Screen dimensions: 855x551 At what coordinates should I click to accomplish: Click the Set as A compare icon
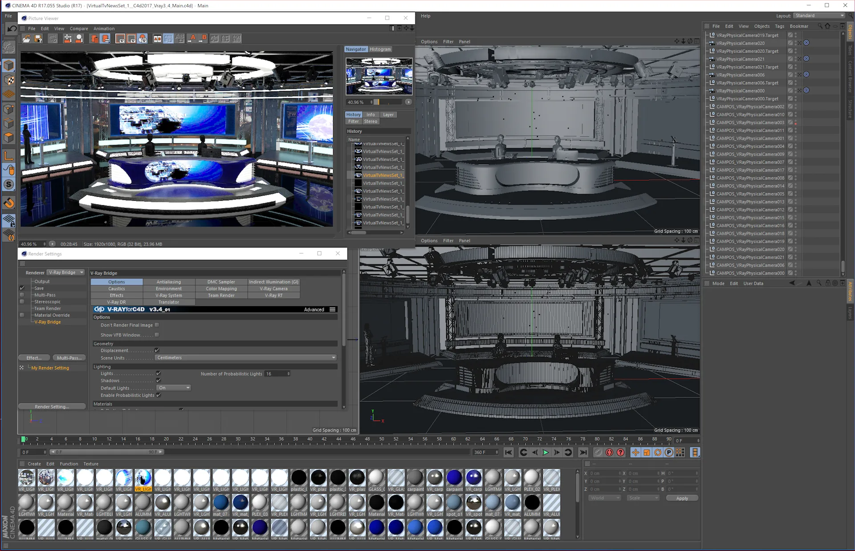point(192,39)
